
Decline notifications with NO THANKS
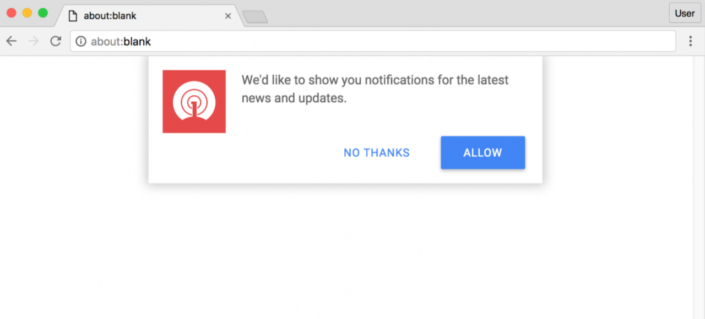[377, 153]
